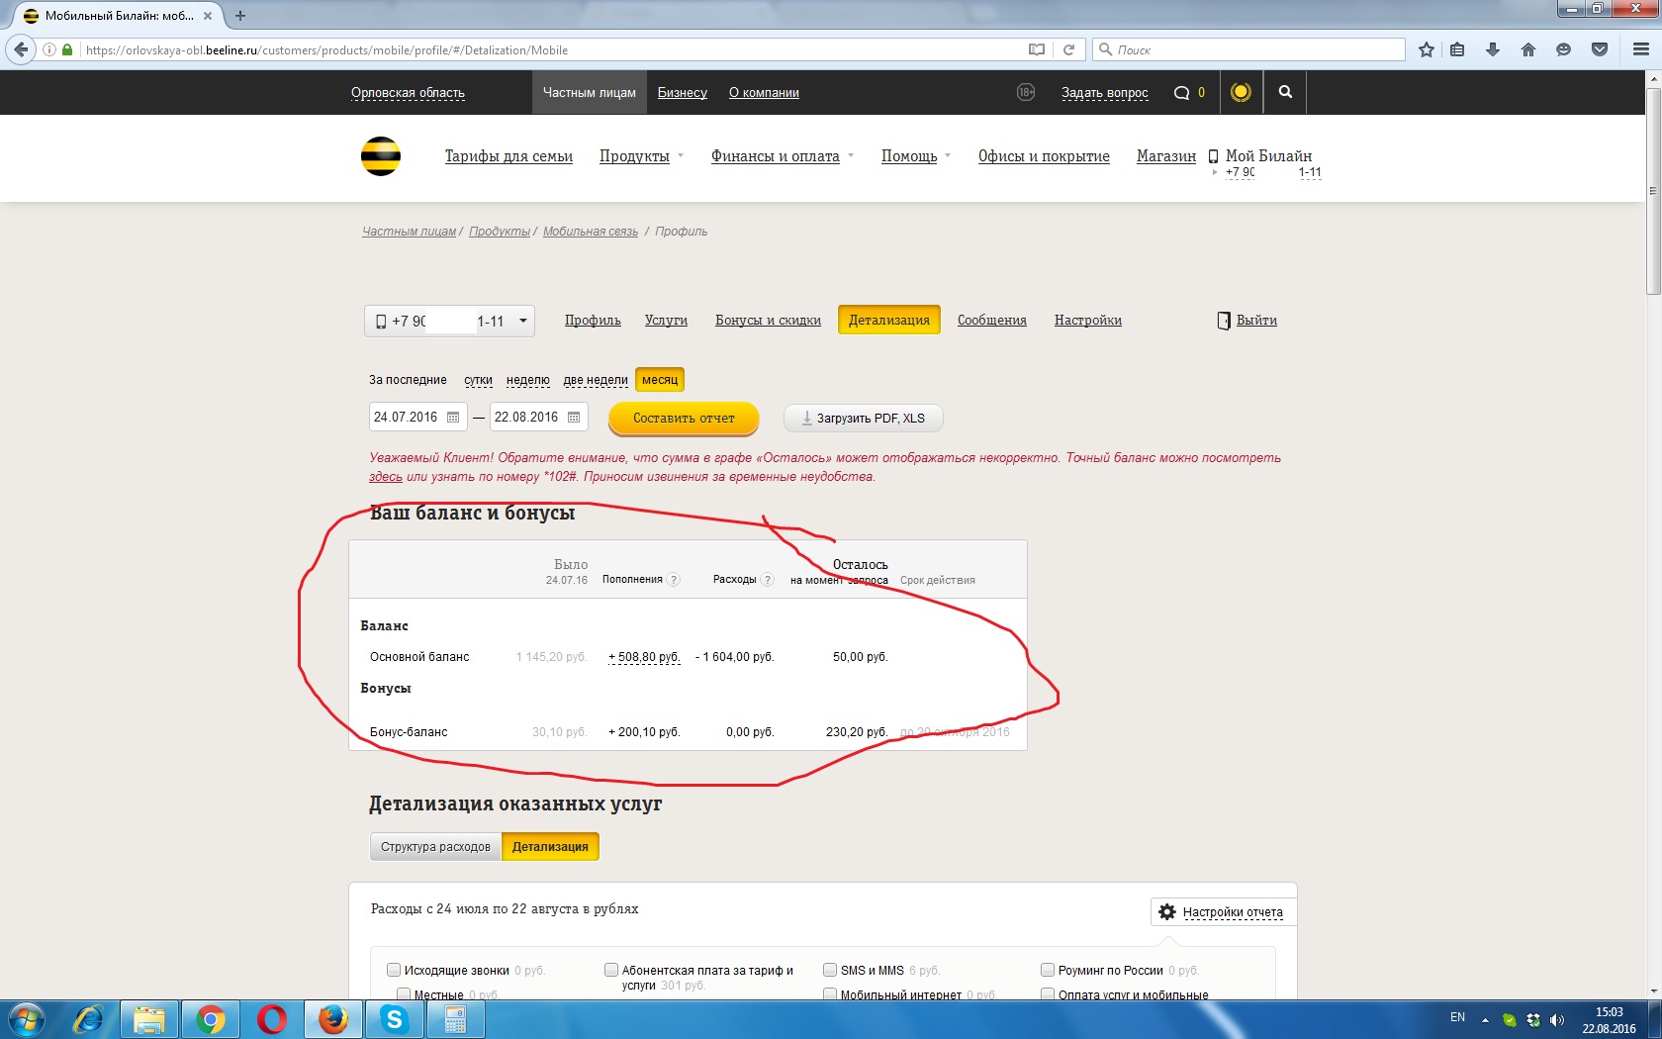
Task: Go back with browser back arrow
Action: pos(22,49)
